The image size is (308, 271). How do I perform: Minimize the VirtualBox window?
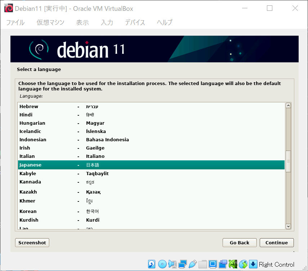coord(245,8)
